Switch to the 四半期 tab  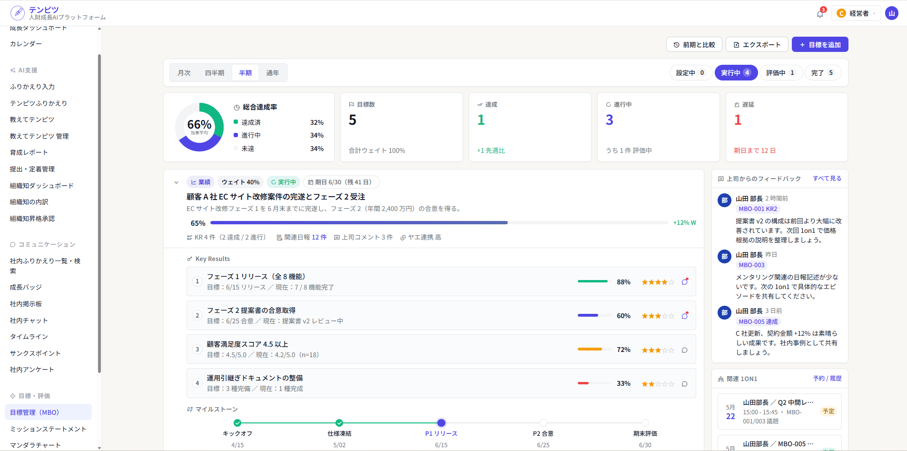(x=215, y=73)
